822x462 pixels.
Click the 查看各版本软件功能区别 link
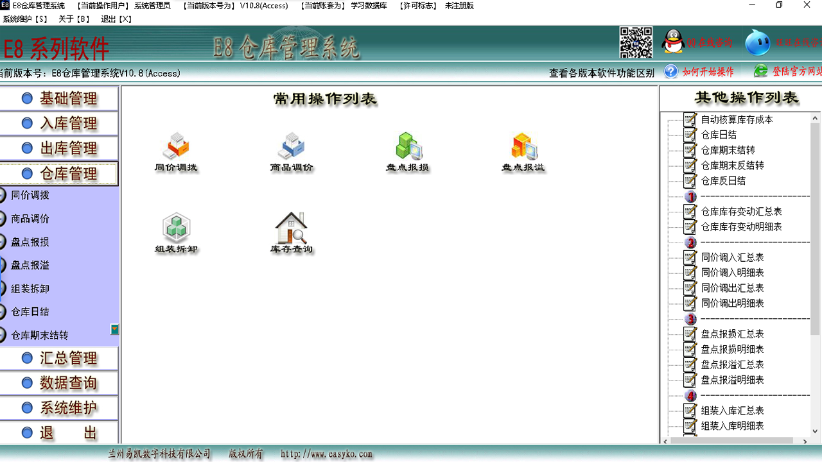[x=602, y=73]
